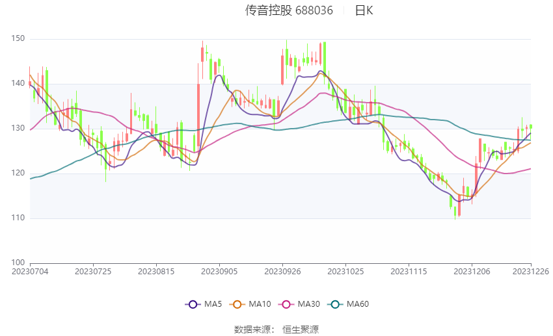
Task: Click the 140 price axis label
Action: [x=18, y=83]
